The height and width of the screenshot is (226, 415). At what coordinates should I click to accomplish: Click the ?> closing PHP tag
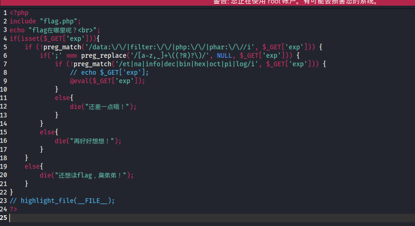13,209
